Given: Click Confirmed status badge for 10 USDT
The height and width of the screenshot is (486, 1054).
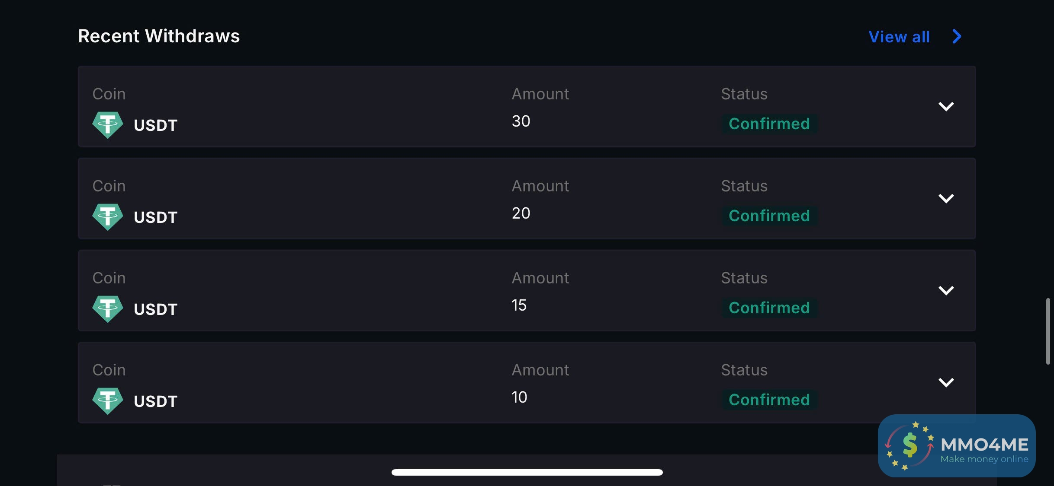Looking at the screenshot, I should (769, 400).
